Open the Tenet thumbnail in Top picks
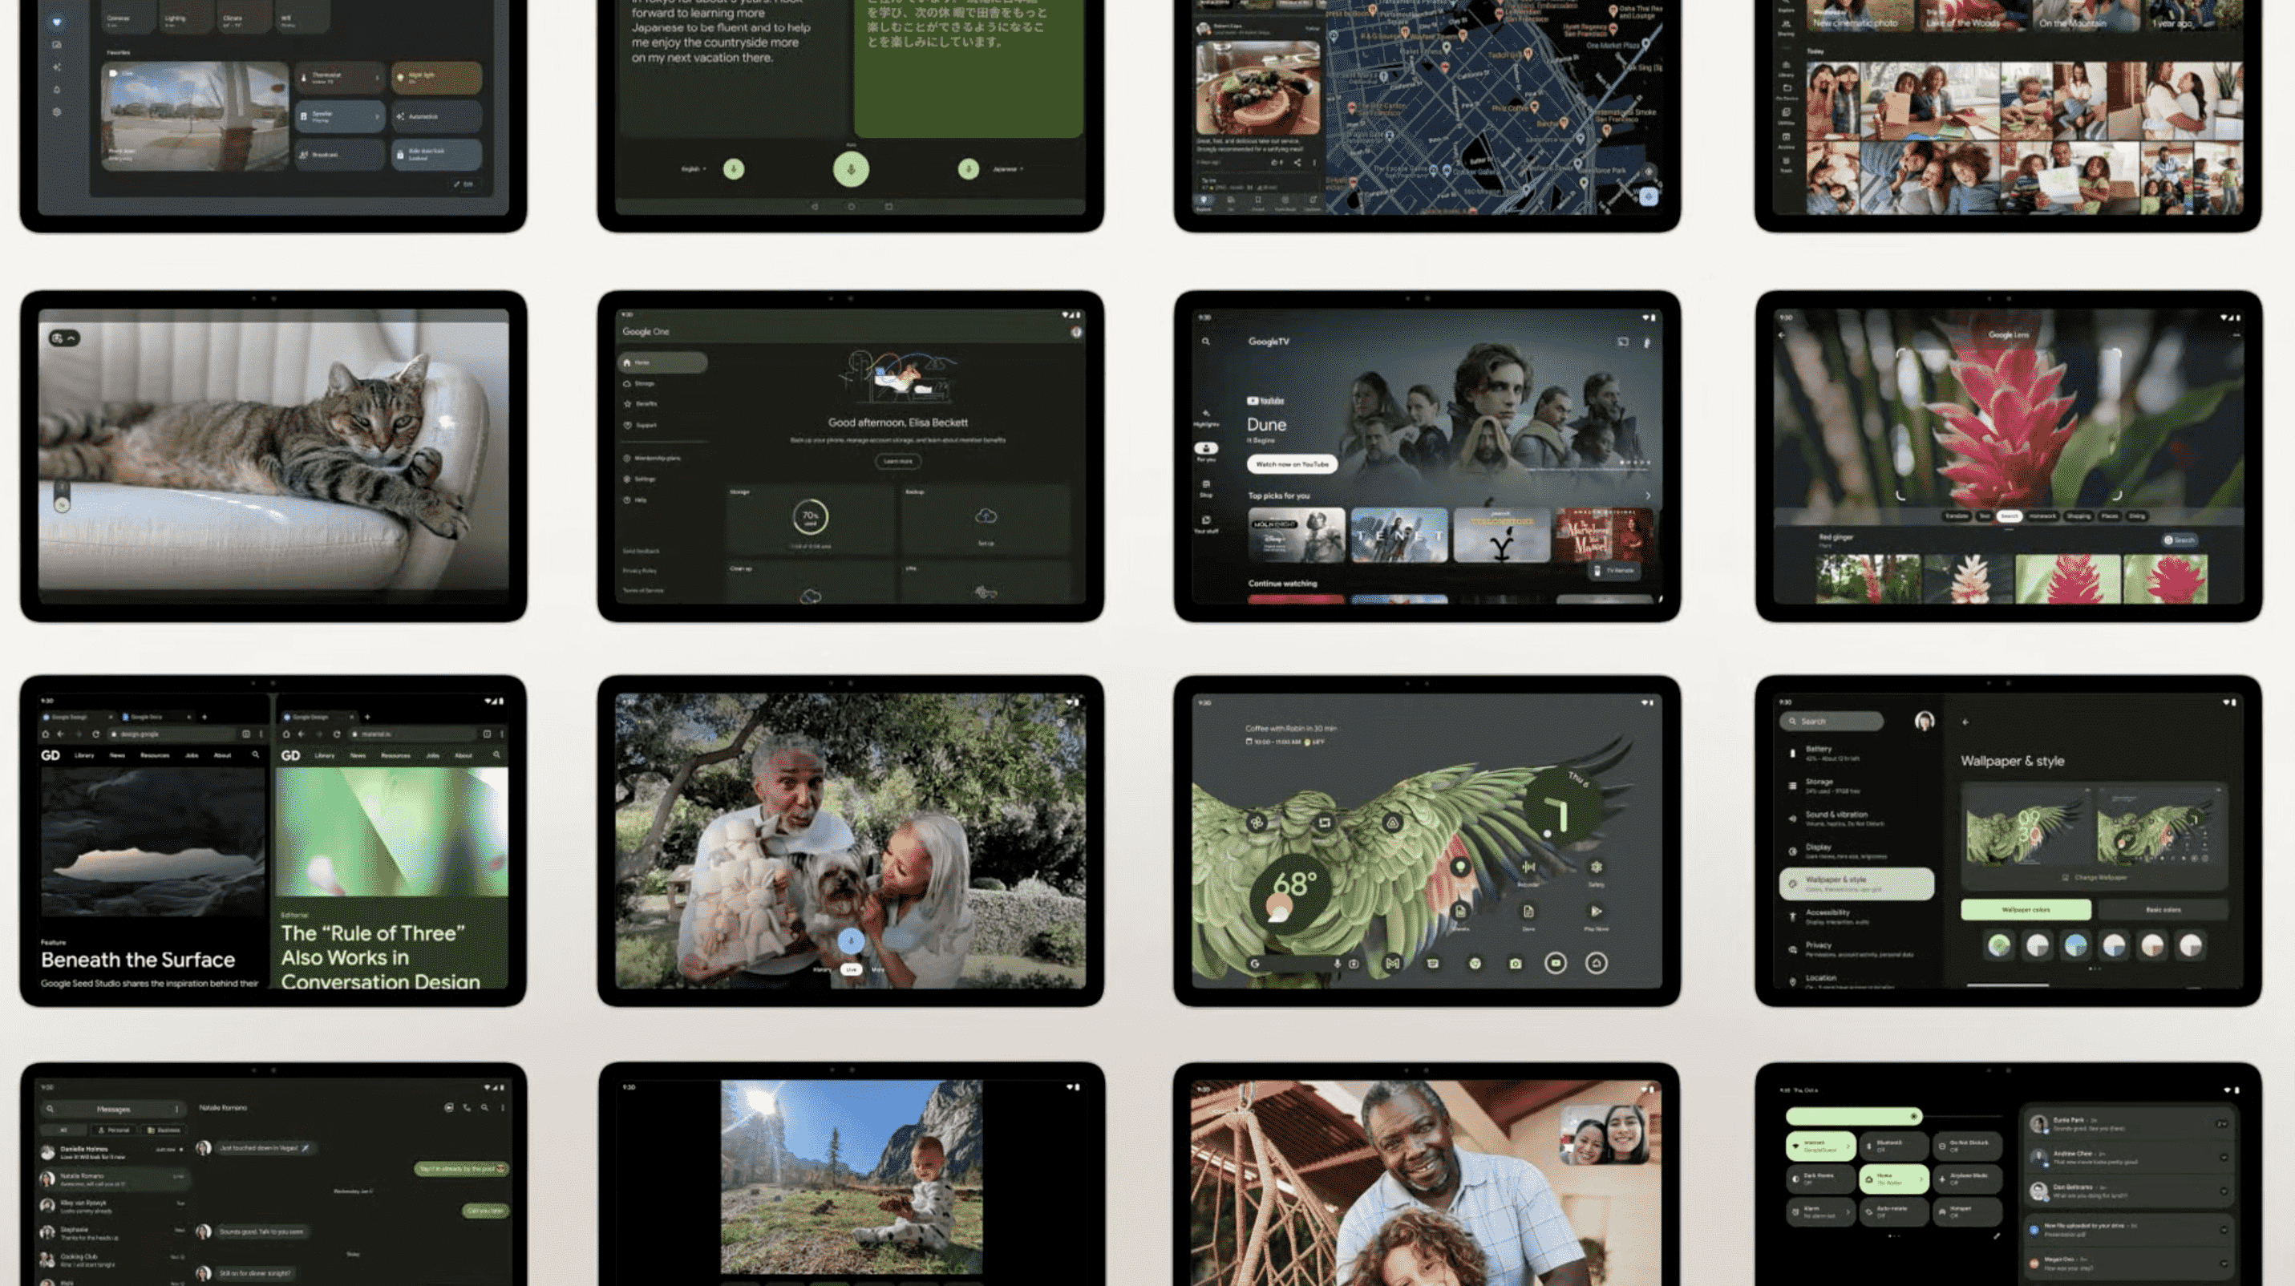 (1398, 536)
